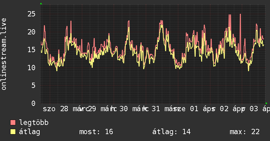This screenshot has height=141, width=270.
Task: Click y-axis label 10
Action: (31, 68)
